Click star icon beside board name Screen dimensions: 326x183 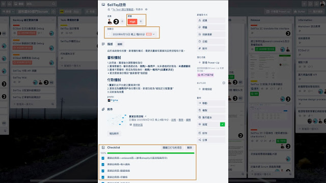coord(53,12)
